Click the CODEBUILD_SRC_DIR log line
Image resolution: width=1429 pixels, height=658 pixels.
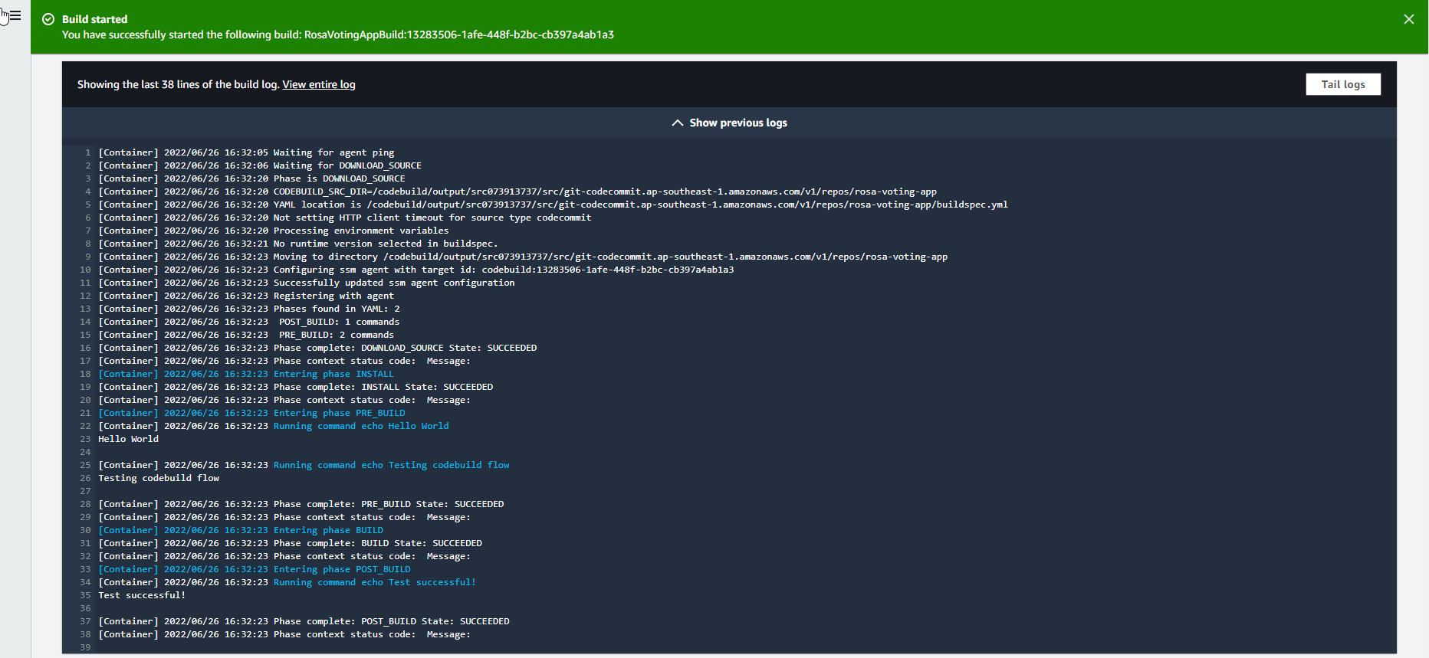pos(517,192)
